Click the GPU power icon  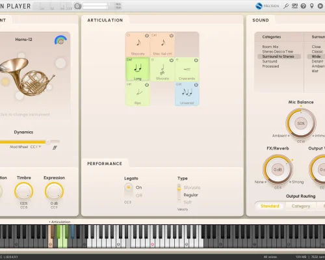tap(294, 6)
